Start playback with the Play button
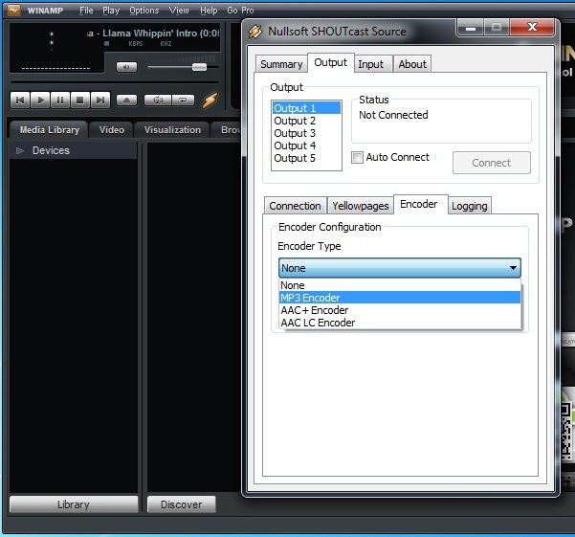Image resolution: width=575 pixels, height=537 pixels. pyautogui.click(x=40, y=101)
